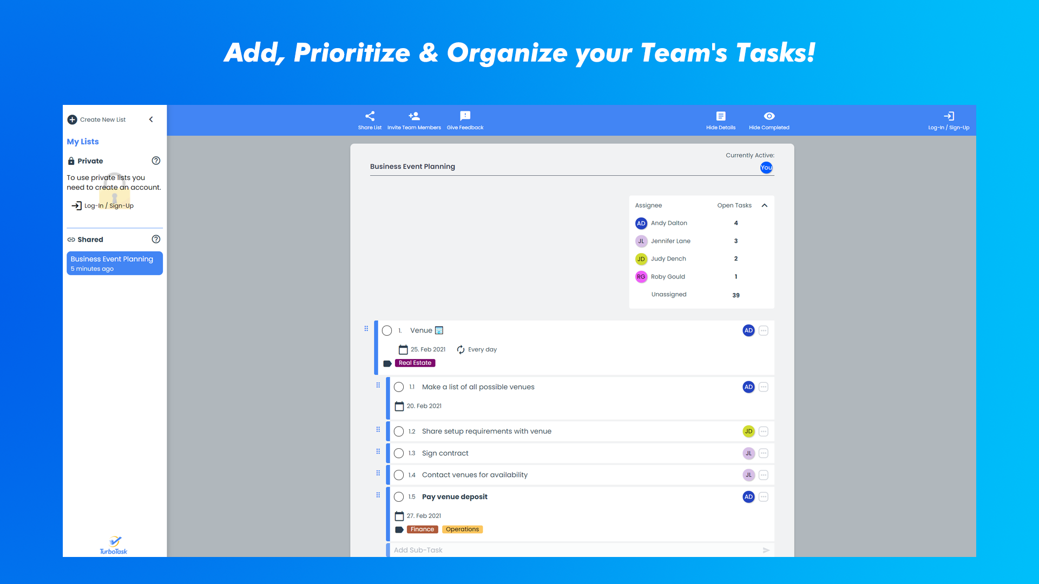Click the Add Sub-Task input field
The height and width of the screenshot is (584, 1039).
[571, 550]
